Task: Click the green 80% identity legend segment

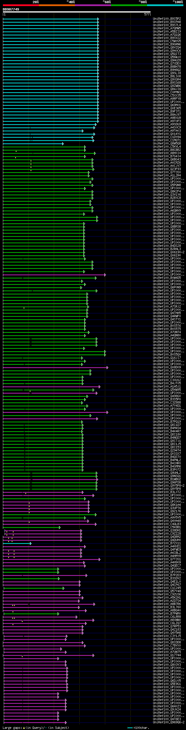Action: 129,5
